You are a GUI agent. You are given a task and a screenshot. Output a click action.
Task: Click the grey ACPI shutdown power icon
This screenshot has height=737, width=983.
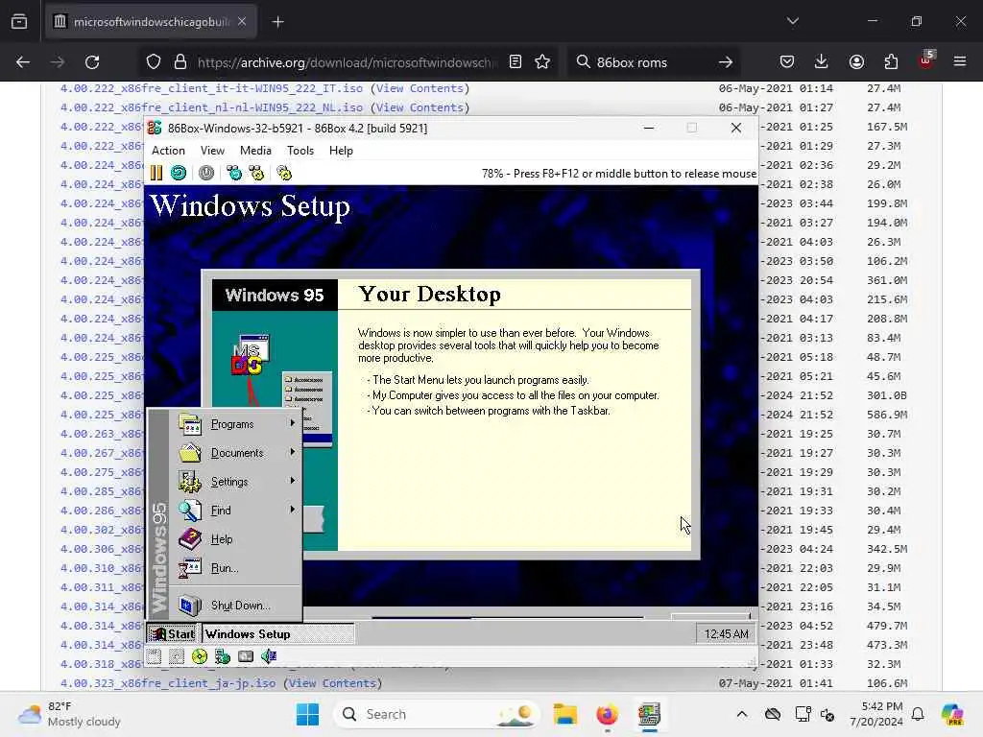206,173
